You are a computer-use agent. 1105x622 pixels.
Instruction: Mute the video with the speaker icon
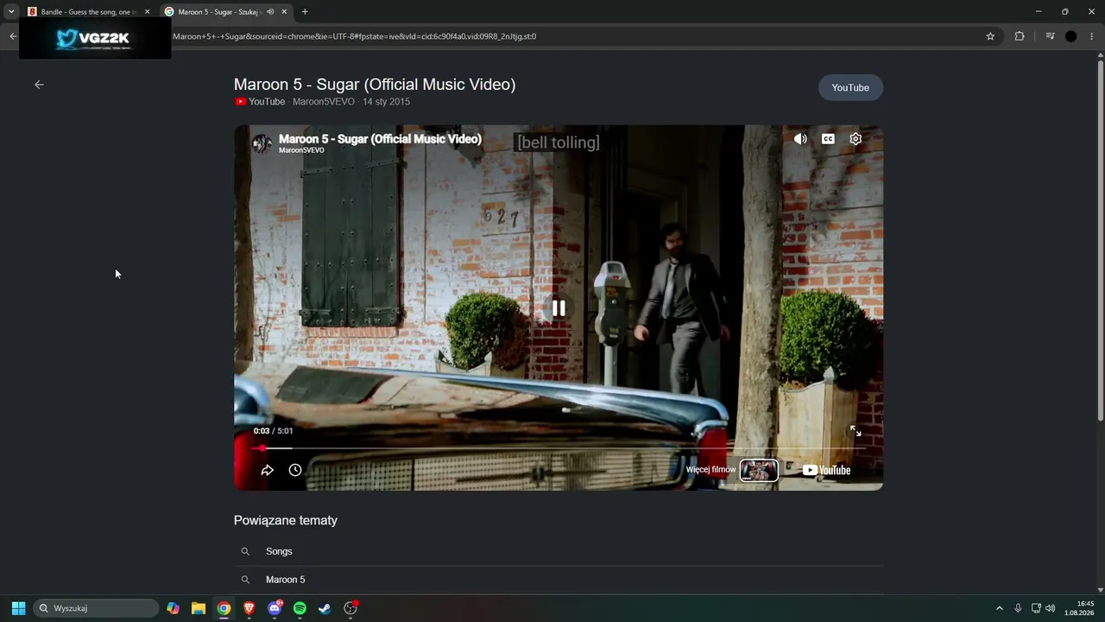pos(800,139)
